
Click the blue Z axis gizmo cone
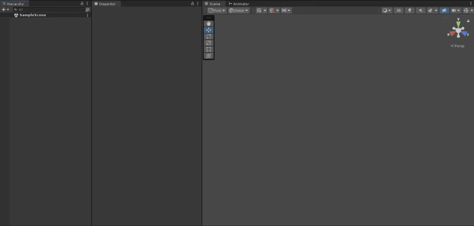pyautogui.click(x=464, y=34)
